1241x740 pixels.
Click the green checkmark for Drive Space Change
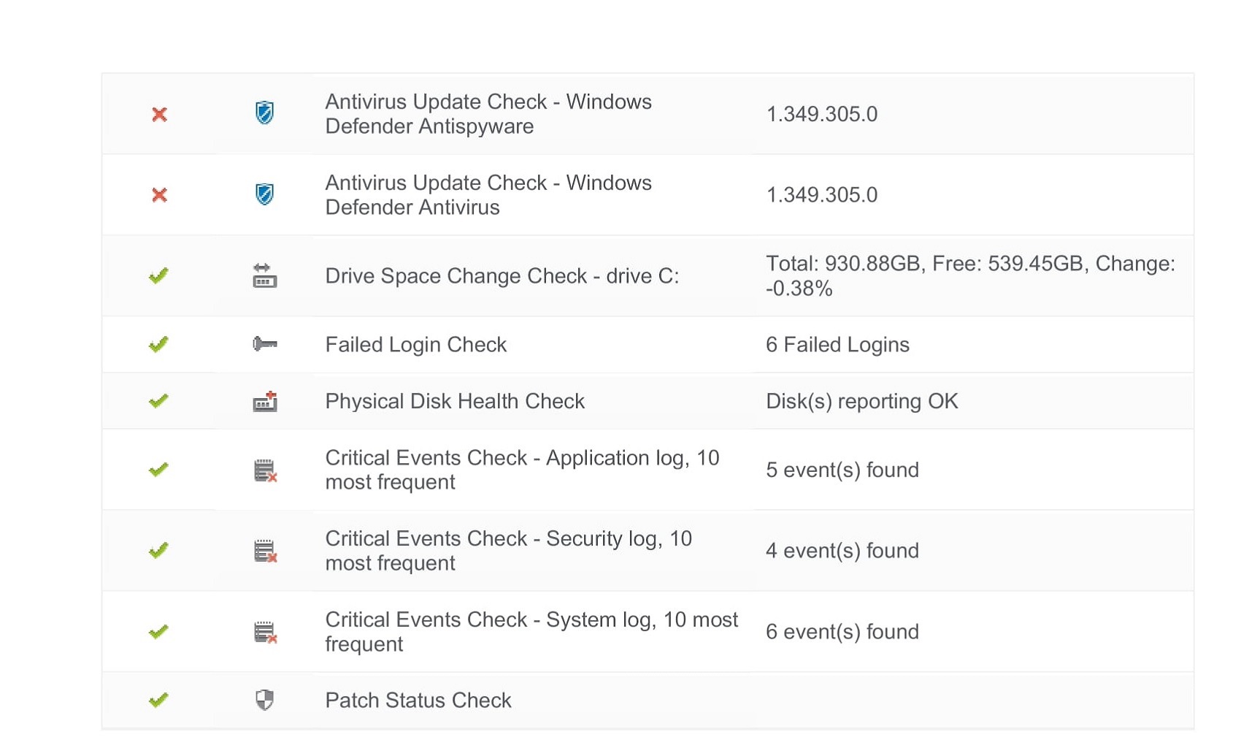pyautogui.click(x=158, y=275)
